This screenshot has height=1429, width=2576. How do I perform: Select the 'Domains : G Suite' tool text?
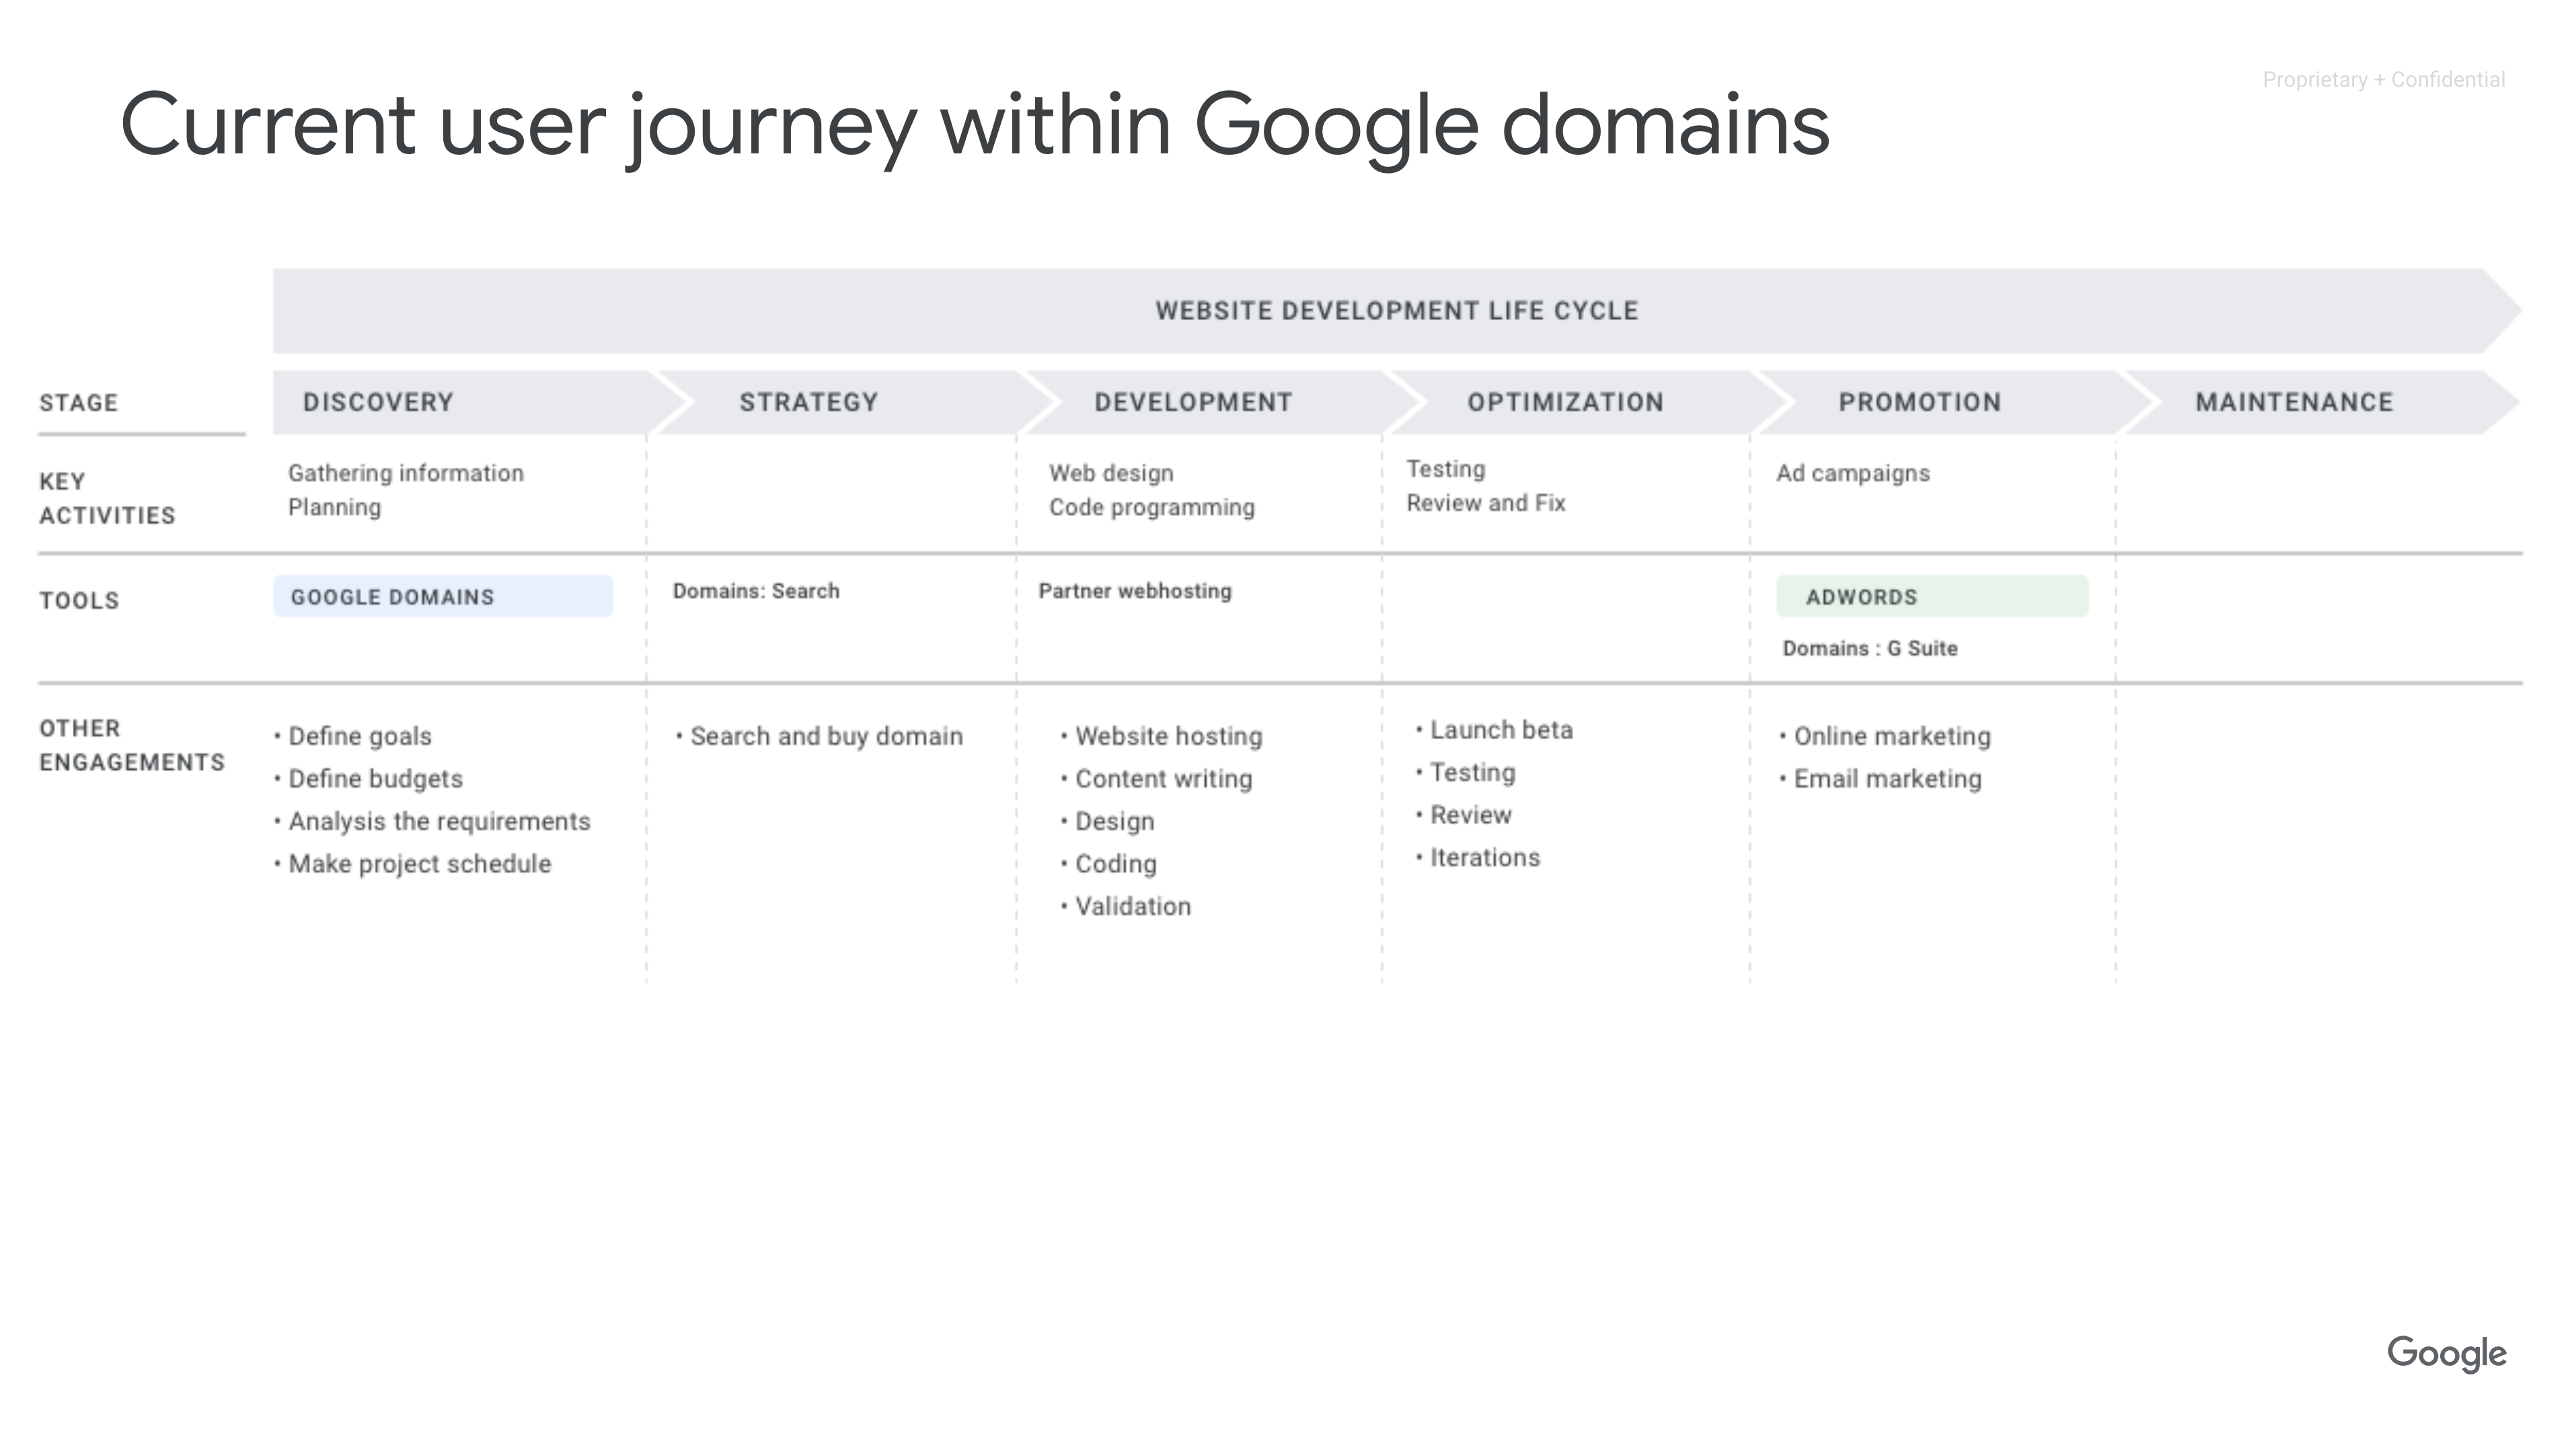click(1870, 648)
